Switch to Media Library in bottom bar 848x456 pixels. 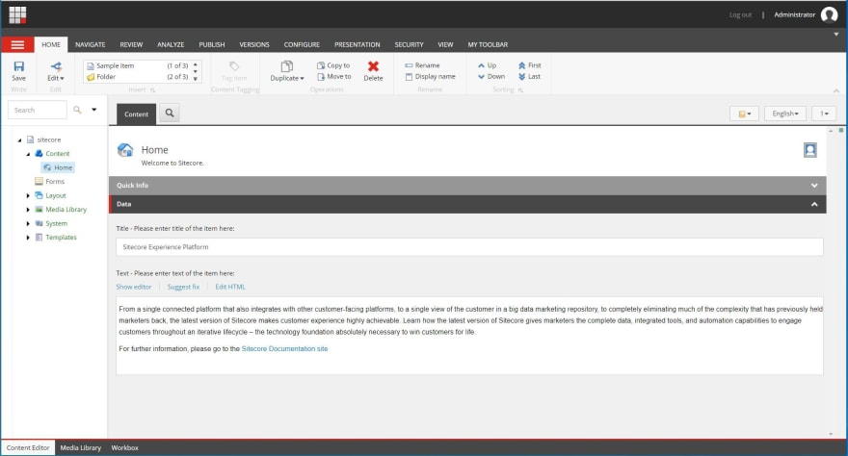click(x=81, y=448)
